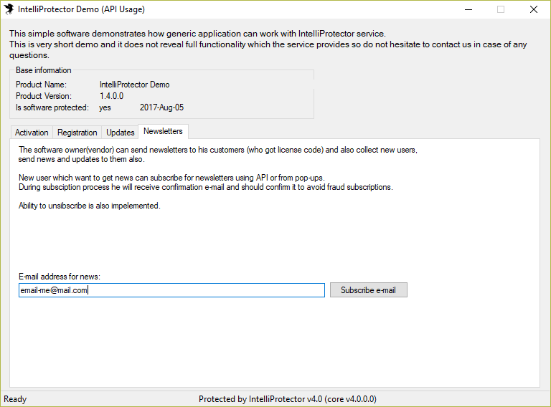Click the product version value 1.4.0.0
The height and width of the screenshot is (407, 551).
coord(111,96)
